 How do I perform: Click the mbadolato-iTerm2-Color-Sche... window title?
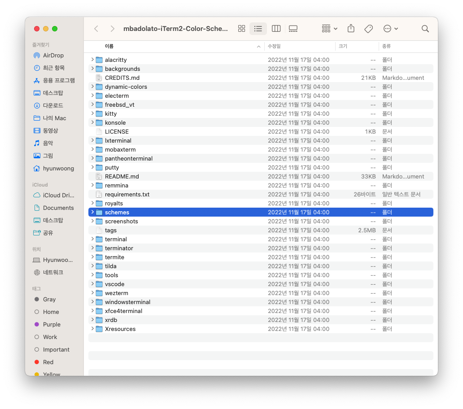(x=175, y=29)
